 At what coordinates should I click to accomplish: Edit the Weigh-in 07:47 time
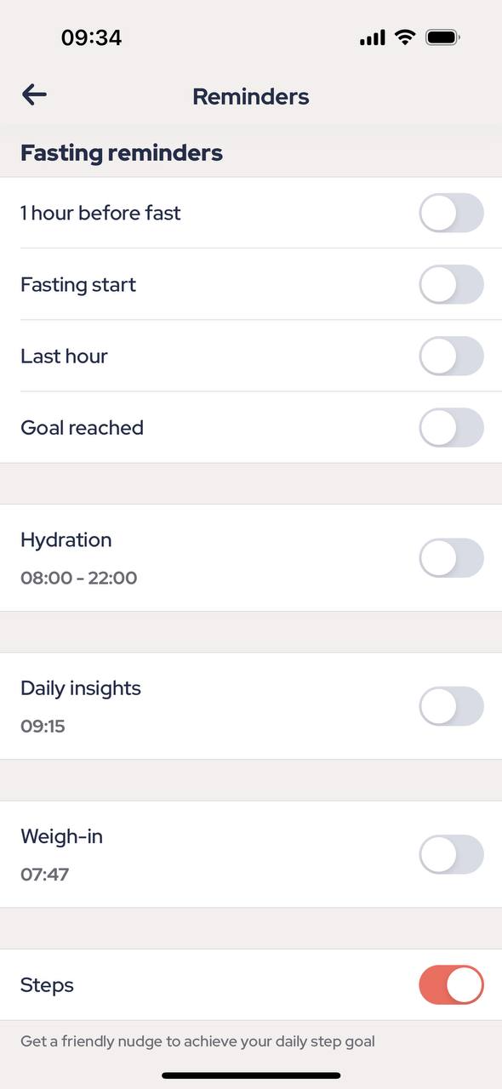click(x=45, y=874)
